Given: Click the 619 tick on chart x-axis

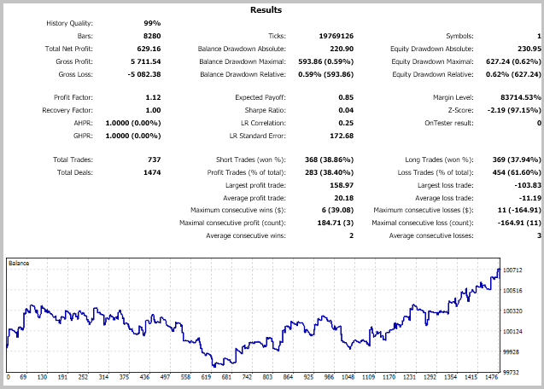Looking at the screenshot, I should point(206,377).
